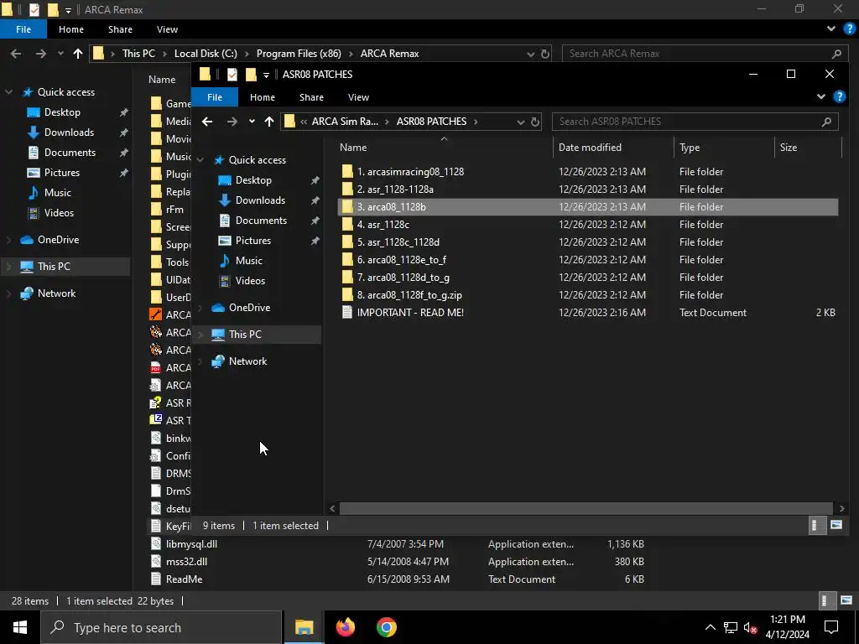Select libmysql.dll file in ARCA Remax
The image size is (859, 644).
[191, 544]
